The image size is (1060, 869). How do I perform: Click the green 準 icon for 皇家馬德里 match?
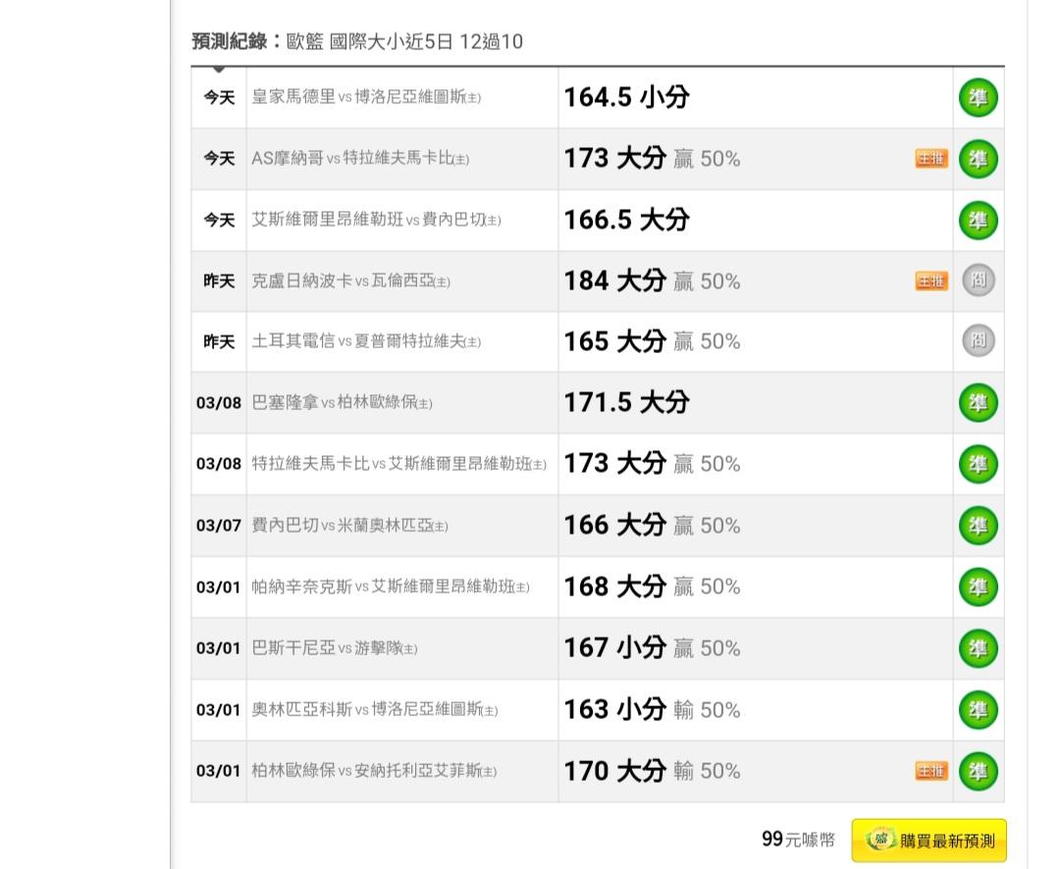click(978, 98)
